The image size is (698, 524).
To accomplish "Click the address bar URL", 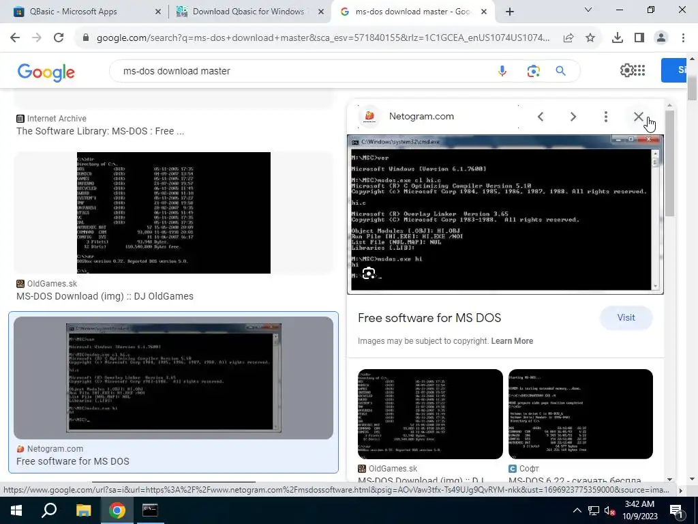I will [x=322, y=38].
